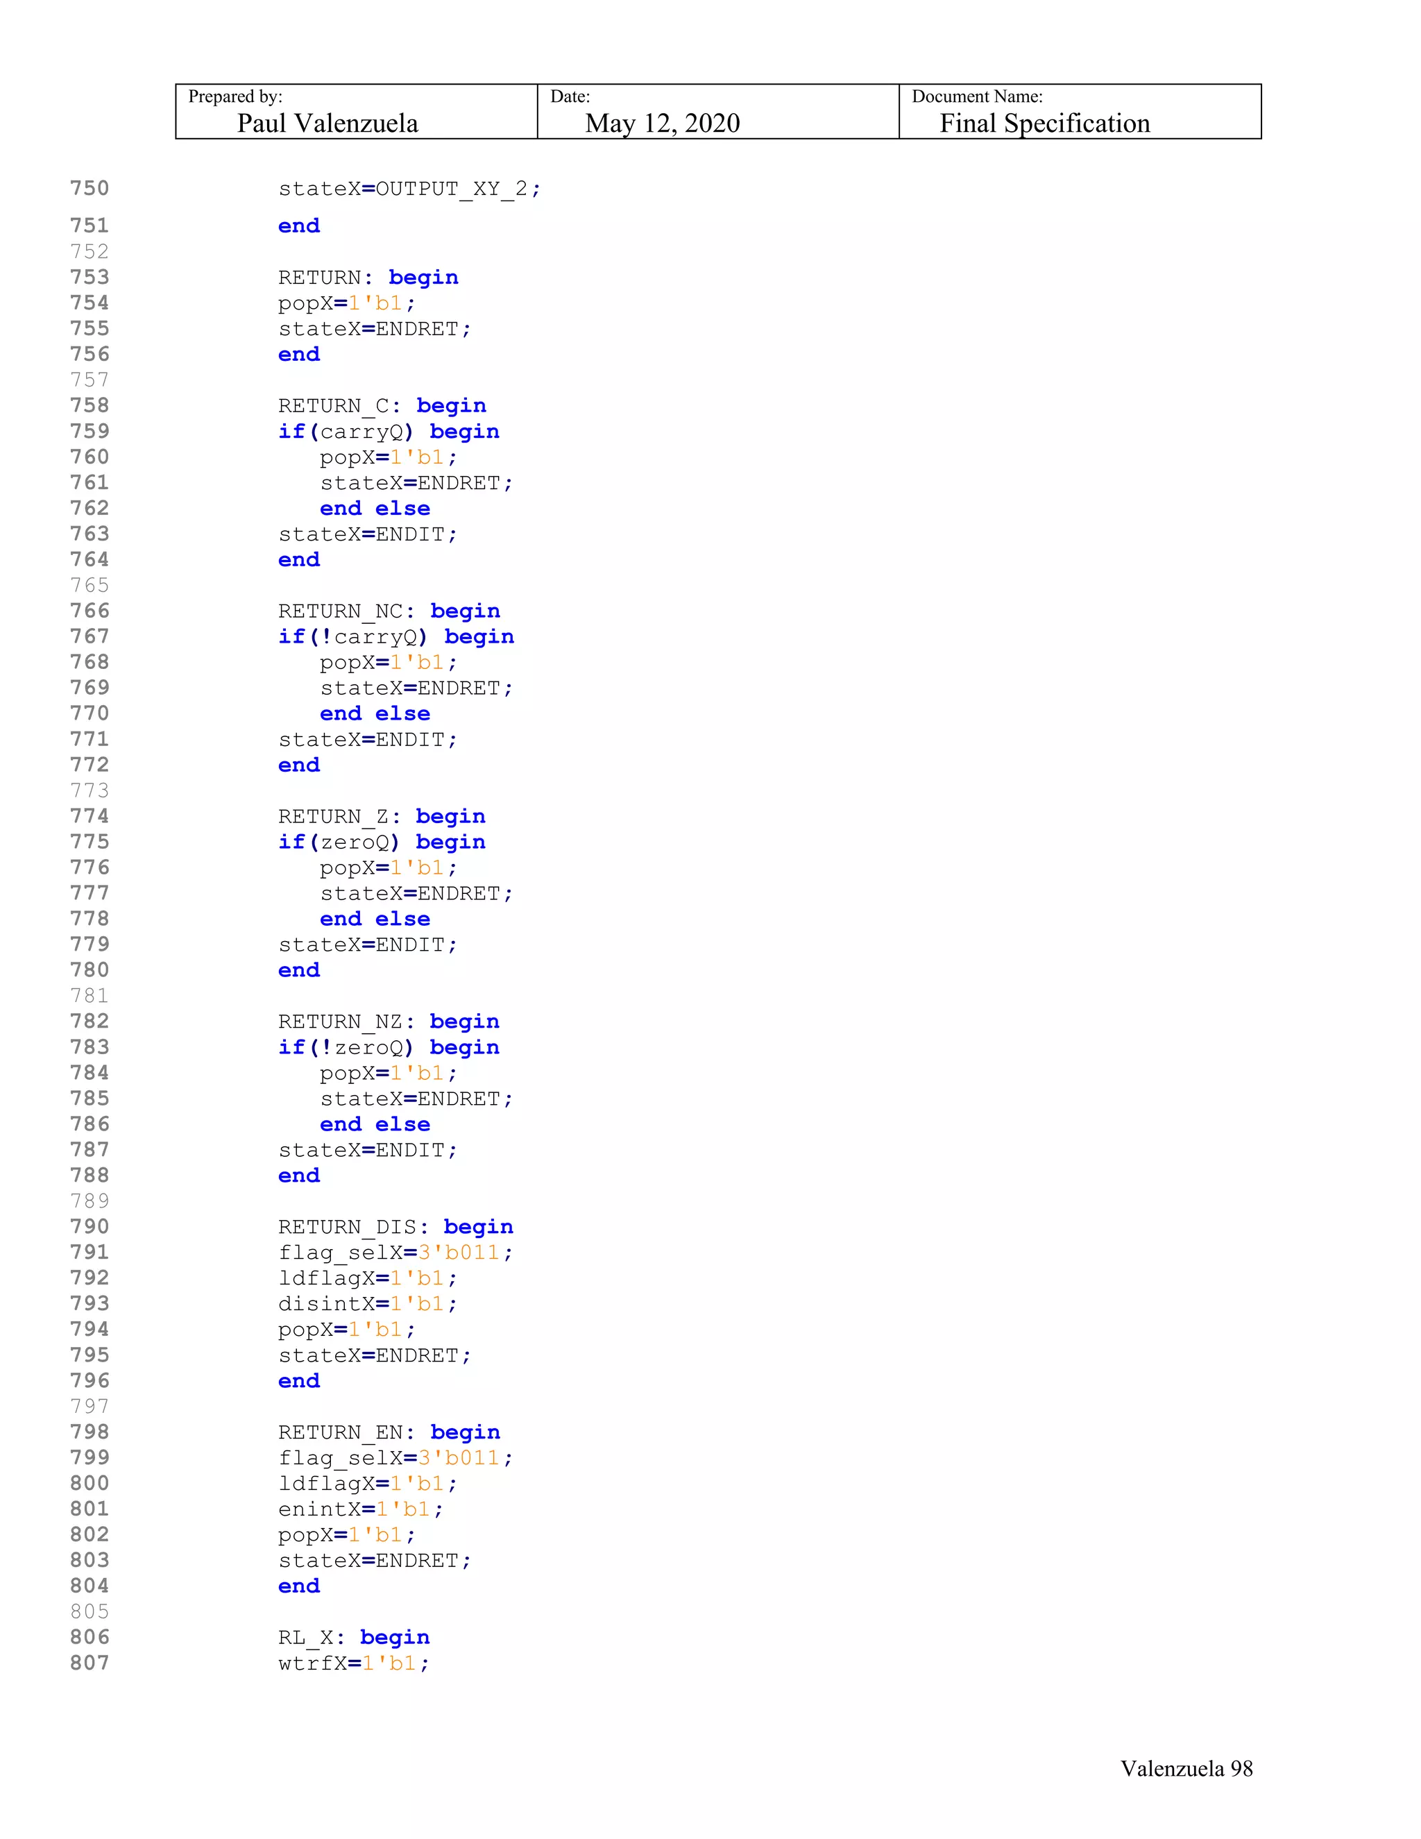Click the 'end' keyword on line 751

click(x=299, y=226)
